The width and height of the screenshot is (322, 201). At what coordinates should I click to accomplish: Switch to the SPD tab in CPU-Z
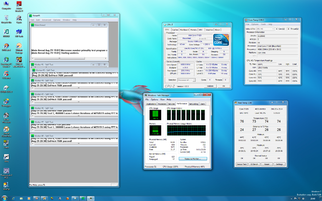pyautogui.click(x=201, y=30)
